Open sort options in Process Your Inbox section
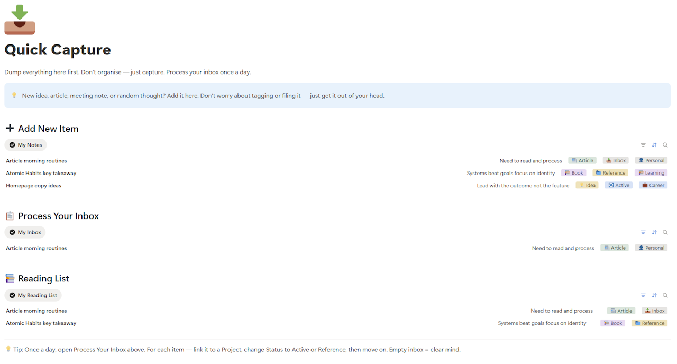677x364 pixels. click(654, 232)
